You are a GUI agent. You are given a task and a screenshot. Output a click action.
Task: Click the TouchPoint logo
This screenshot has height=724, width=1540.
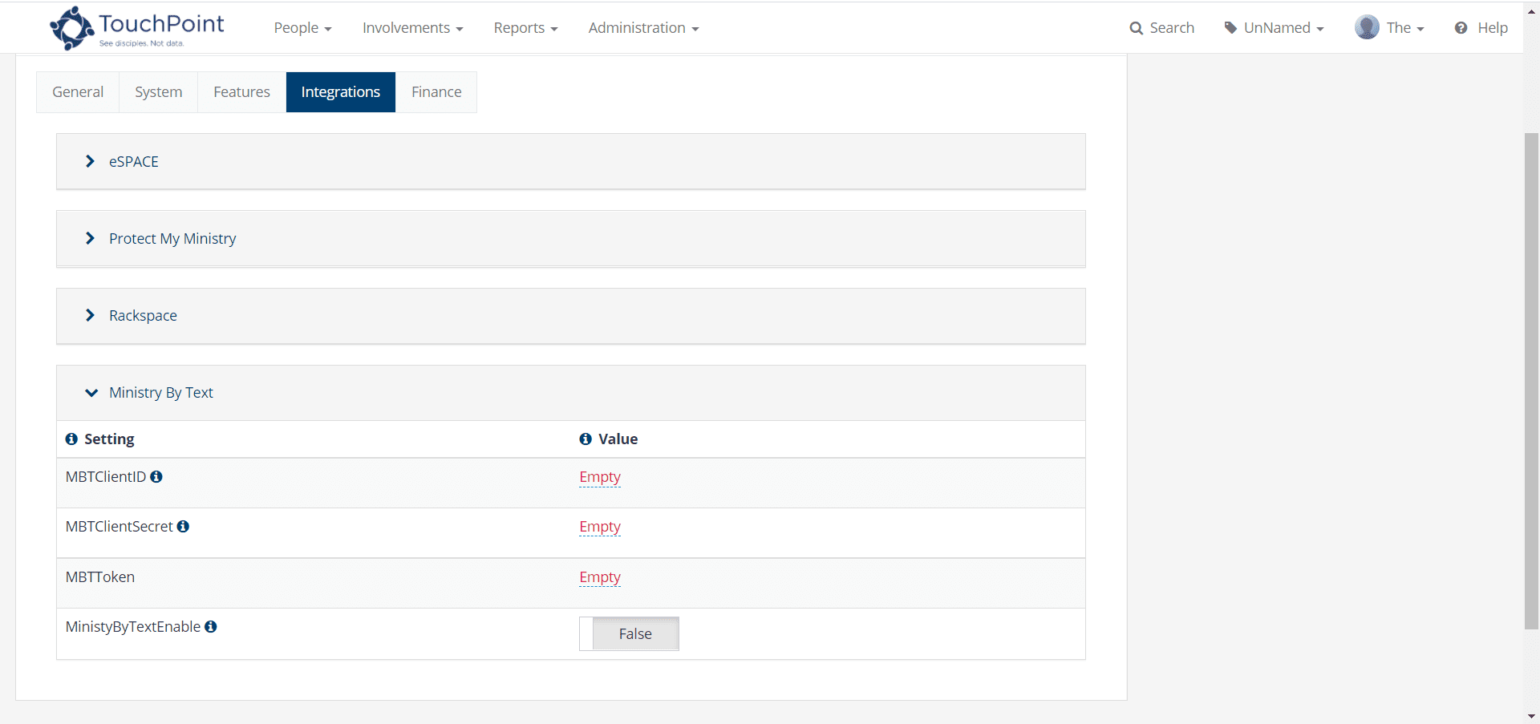137,28
